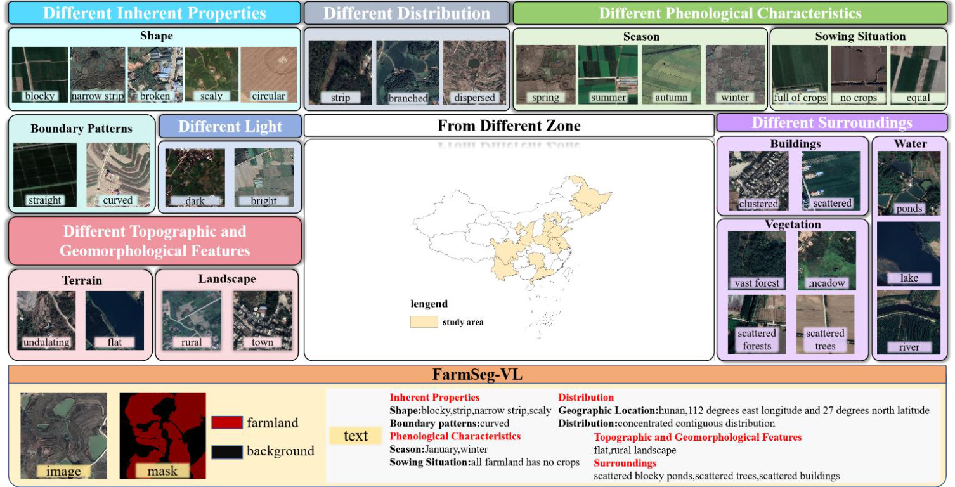Viewport: 955px width, 487px height.
Task: Click the Different Surroundings heading
Action: click(x=831, y=122)
